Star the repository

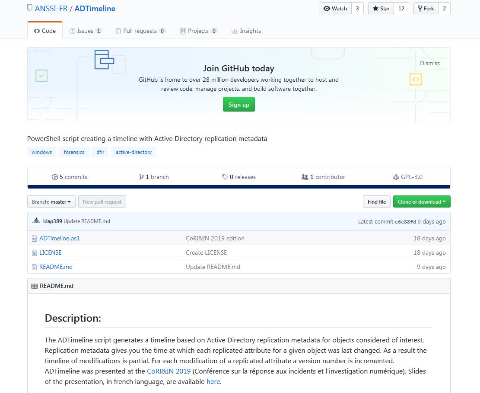381,9
